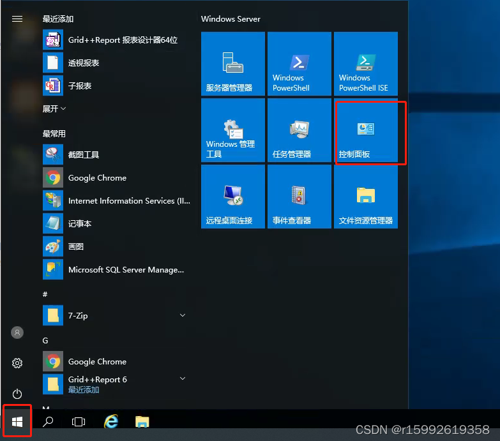
Task: Open the power options icon
Action: click(x=17, y=394)
